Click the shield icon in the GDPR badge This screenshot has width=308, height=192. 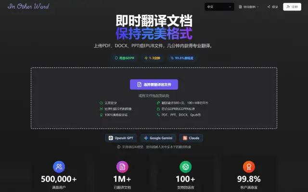click(116, 58)
